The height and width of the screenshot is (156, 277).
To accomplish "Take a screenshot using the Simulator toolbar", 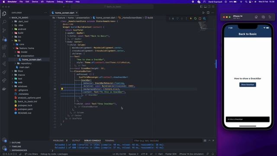I will click(x=263, y=17).
